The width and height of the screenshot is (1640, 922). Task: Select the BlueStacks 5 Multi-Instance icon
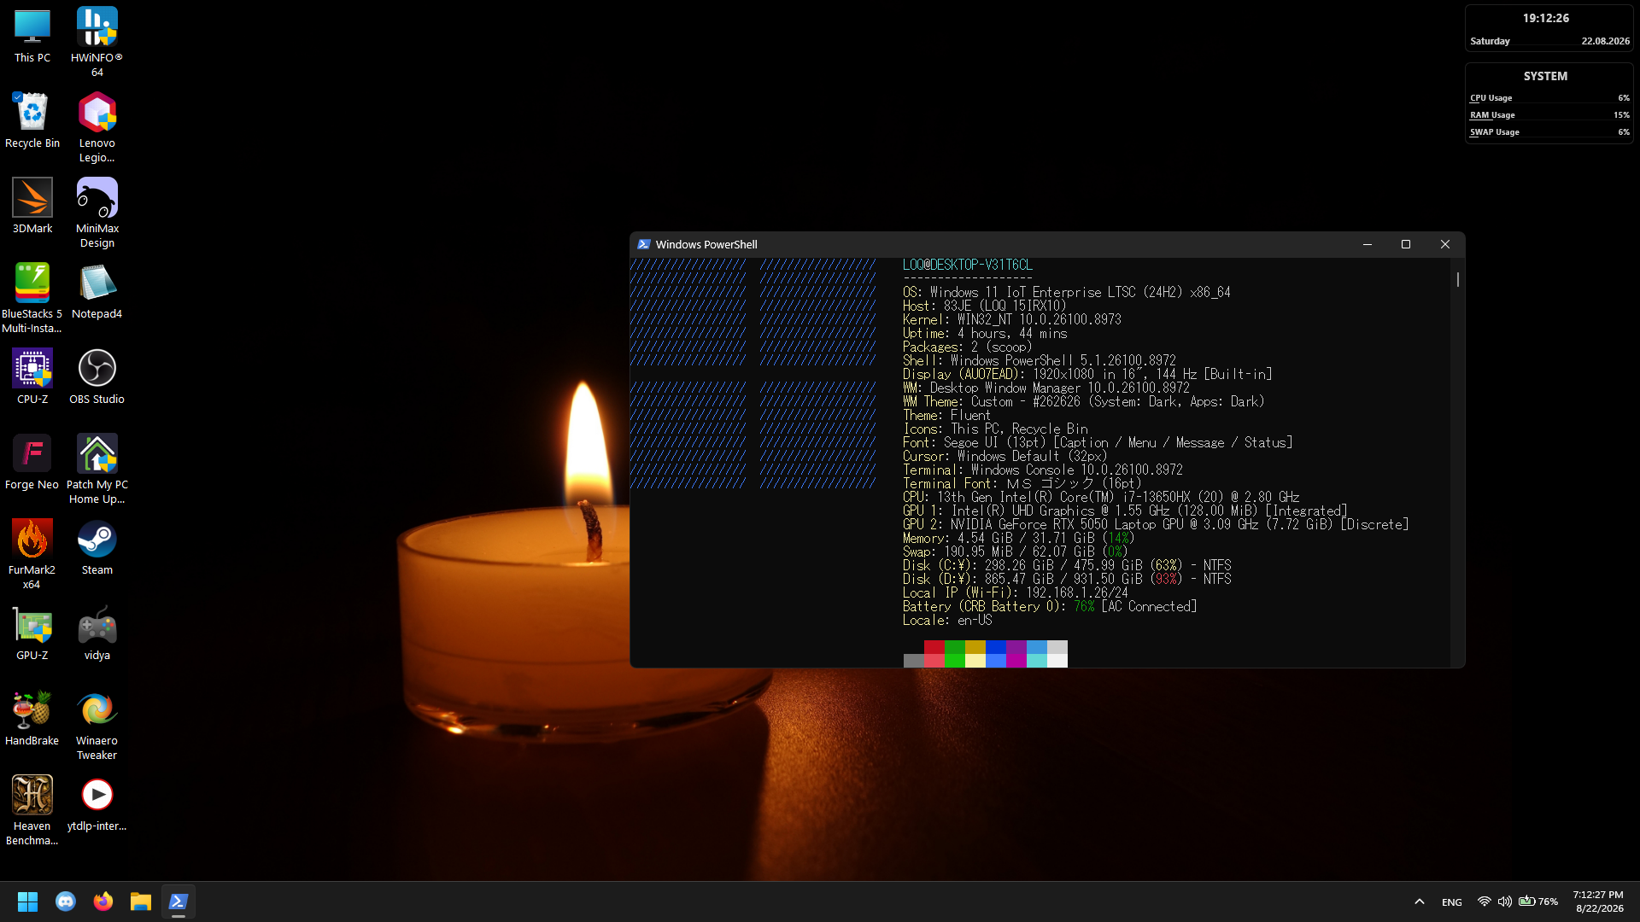(32, 299)
